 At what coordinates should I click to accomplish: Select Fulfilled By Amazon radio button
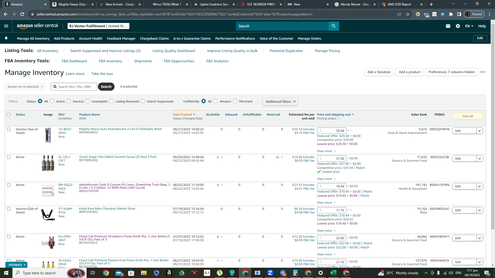(x=216, y=101)
